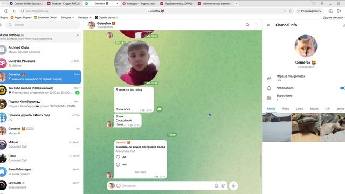Close the Gemefox browser tab
Image resolution: width=345 pixels, height=194 pixels.
pos(117,4)
